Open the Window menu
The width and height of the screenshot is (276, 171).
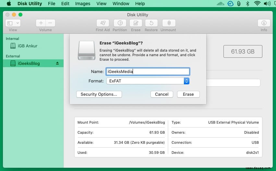121,4
